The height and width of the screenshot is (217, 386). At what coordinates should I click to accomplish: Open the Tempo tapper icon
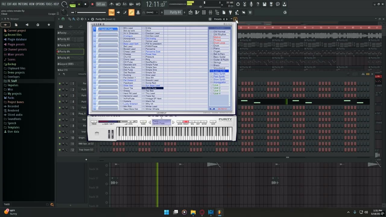pyautogui.click(x=237, y=12)
